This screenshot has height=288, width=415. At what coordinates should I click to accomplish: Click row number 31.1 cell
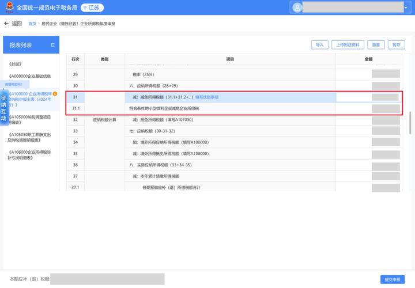pyautogui.click(x=76, y=108)
